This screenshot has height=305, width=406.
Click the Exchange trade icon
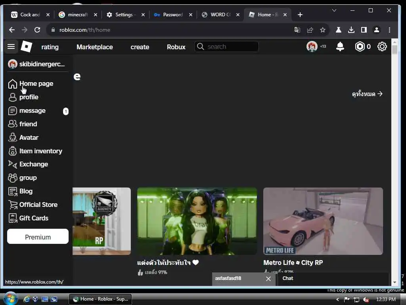click(x=12, y=164)
